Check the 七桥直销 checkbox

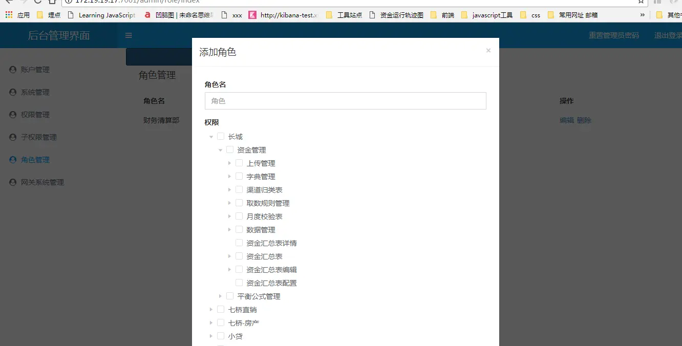tap(221, 309)
